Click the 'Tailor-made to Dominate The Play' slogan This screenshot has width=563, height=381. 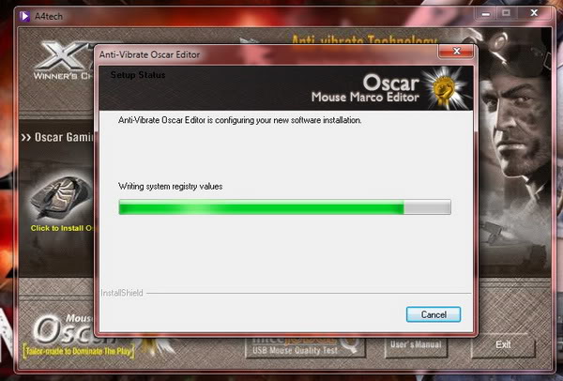tap(79, 351)
